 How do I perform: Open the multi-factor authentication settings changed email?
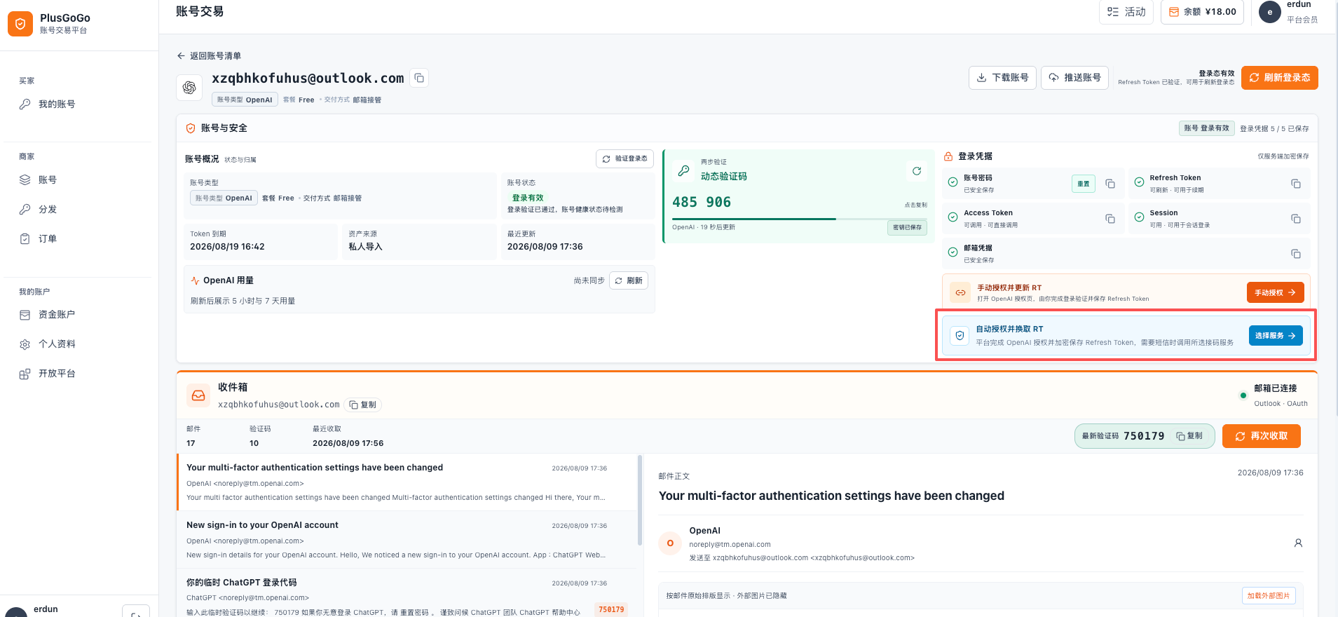(407, 482)
